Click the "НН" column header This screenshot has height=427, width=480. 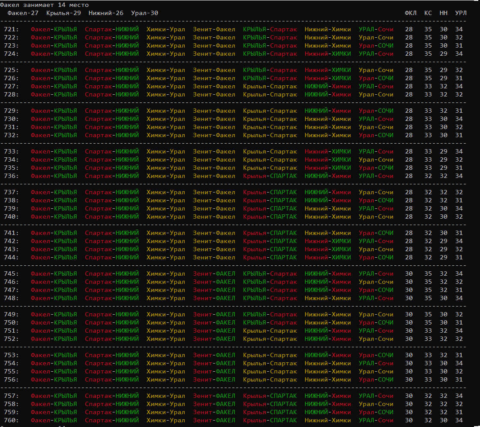click(x=444, y=13)
